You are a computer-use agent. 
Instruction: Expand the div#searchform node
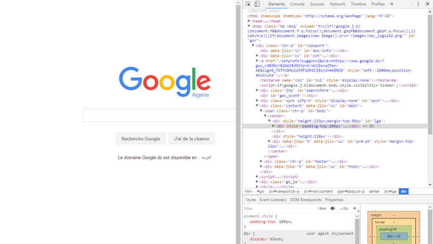click(257, 90)
